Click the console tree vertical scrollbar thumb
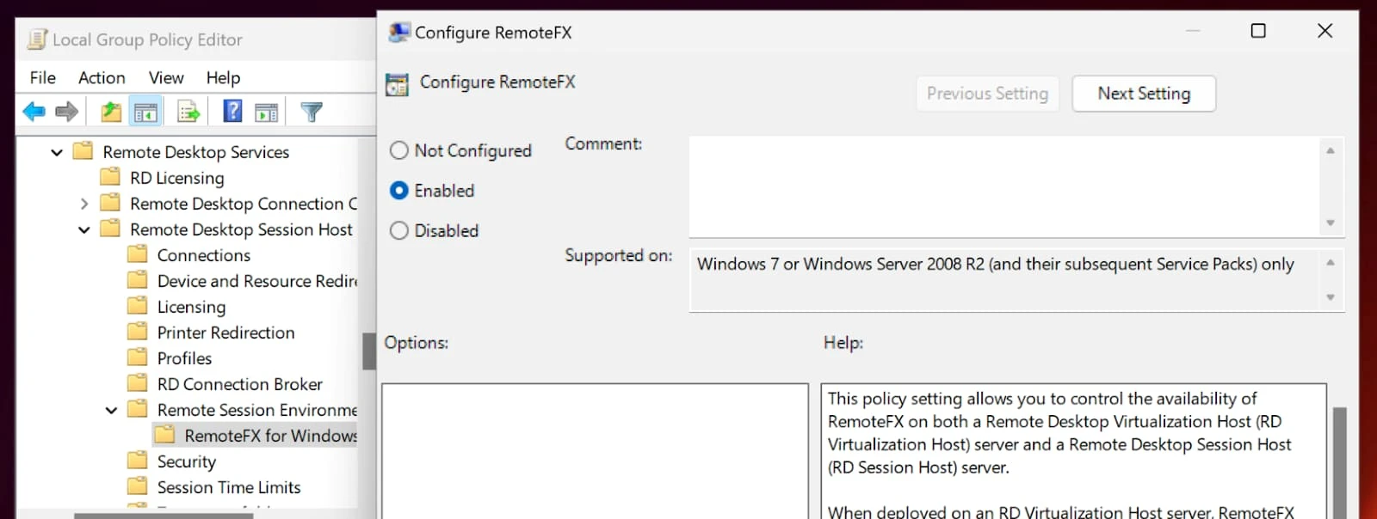 (369, 351)
